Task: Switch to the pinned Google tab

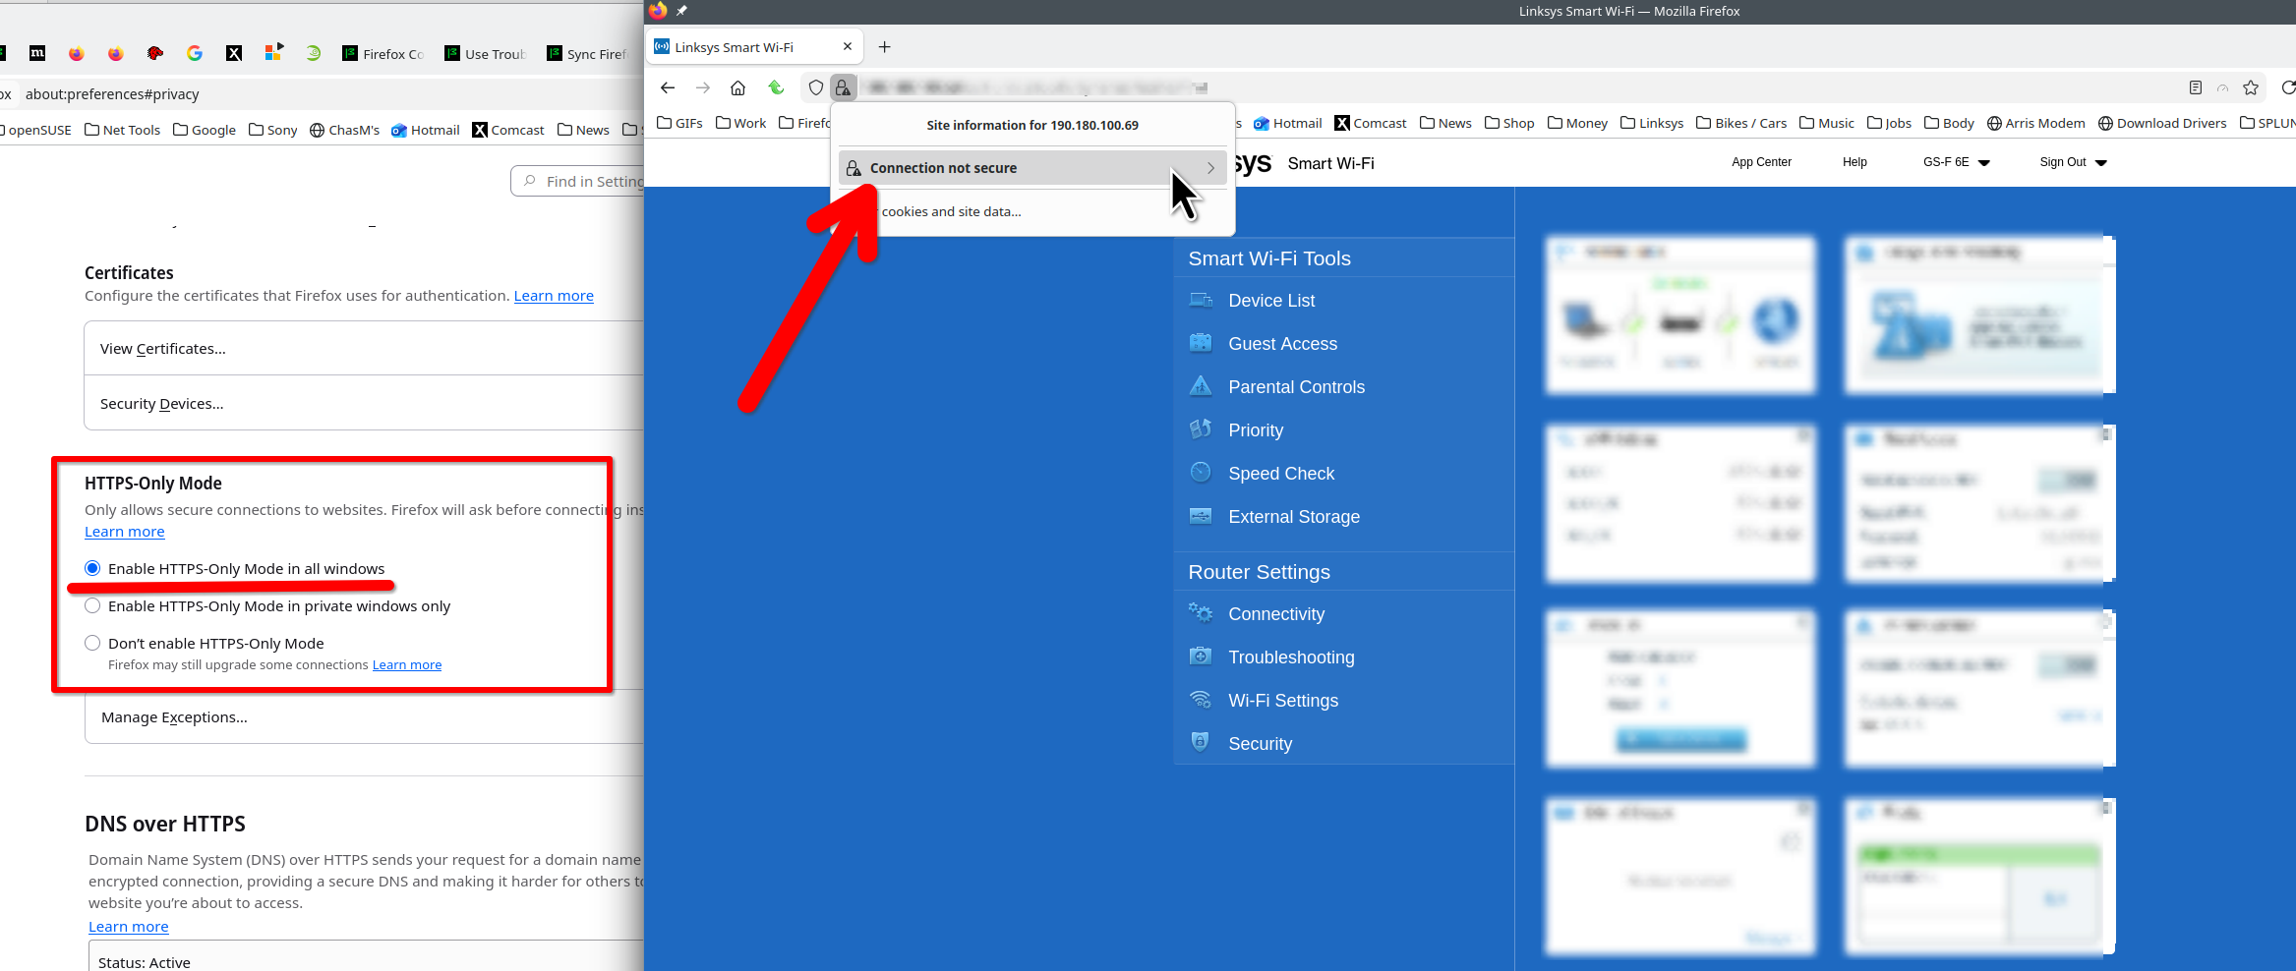Action: pos(195,53)
